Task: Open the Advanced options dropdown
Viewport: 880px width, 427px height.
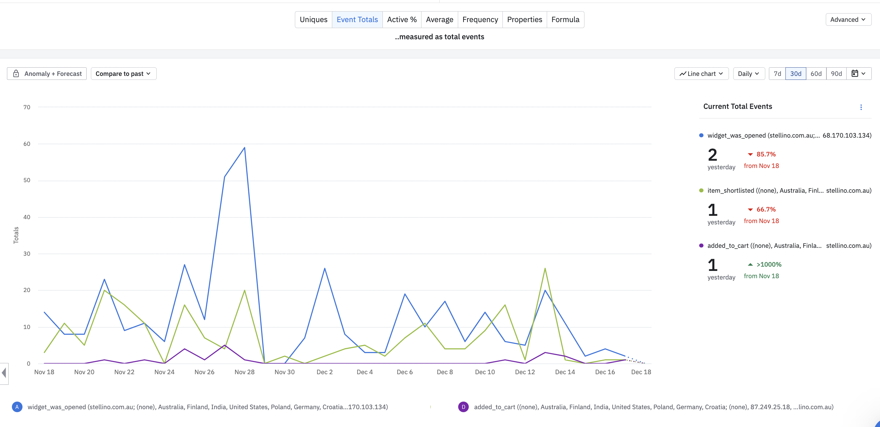Action: [848, 19]
